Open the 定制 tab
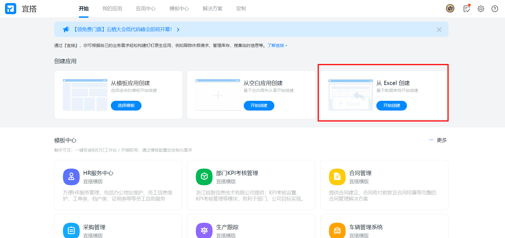Image resolution: width=505 pixels, height=238 pixels. (x=241, y=9)
